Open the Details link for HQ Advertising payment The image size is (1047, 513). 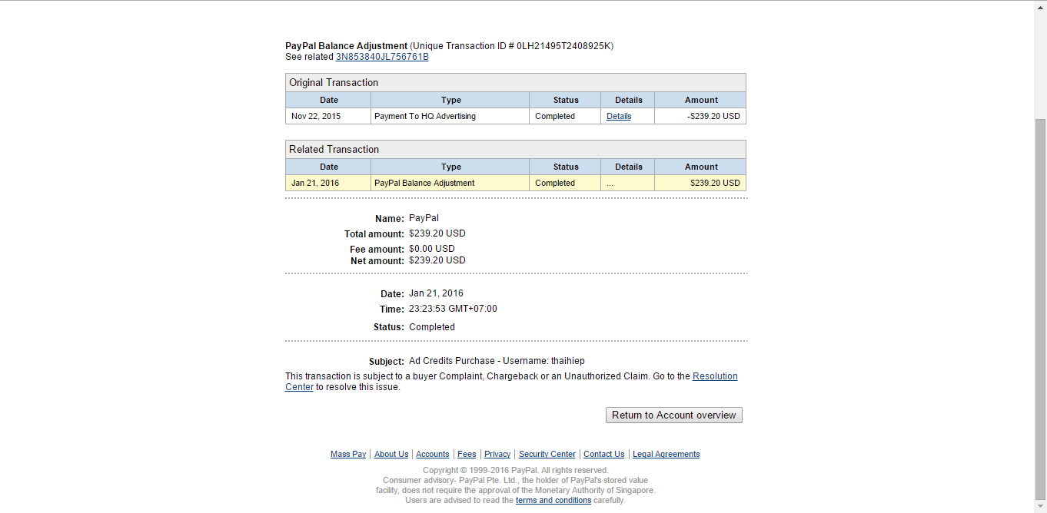(x=619, y=116)
